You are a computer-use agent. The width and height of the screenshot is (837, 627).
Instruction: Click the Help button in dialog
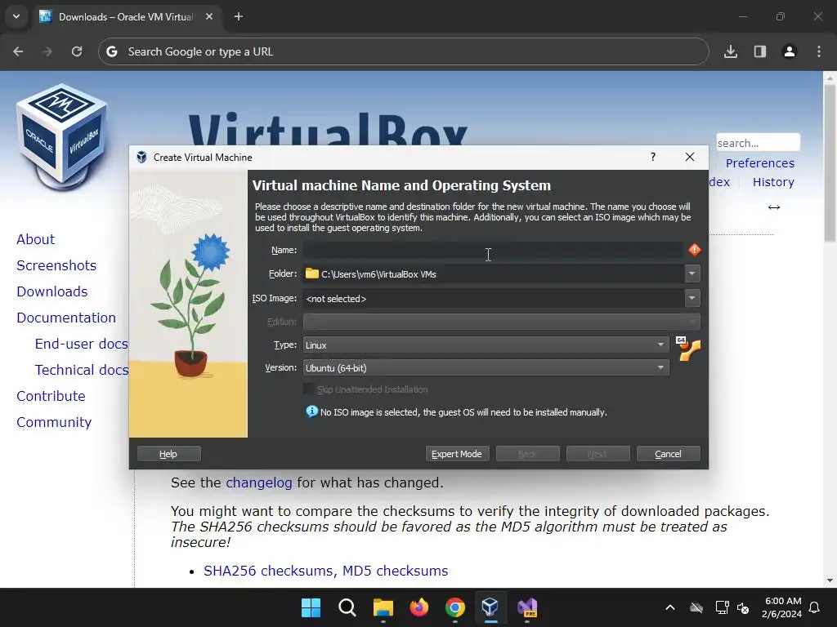pyautogui.click(x=168, y=454)
